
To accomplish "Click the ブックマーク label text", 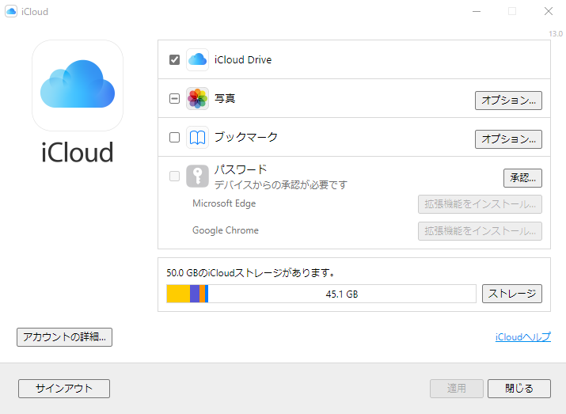I will pyautogui.click(x=246, y=137).
